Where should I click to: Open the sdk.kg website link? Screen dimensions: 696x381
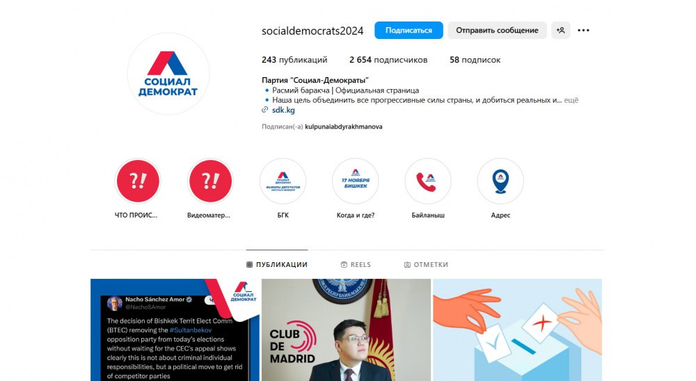(x=283, y=110)
